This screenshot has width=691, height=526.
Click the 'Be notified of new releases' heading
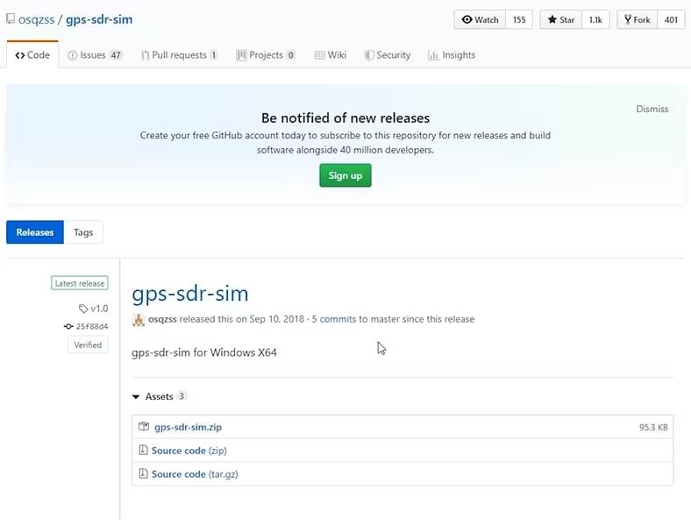(345, 118)
